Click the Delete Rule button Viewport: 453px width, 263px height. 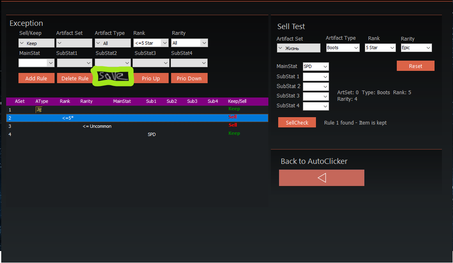tap(75, 78)
